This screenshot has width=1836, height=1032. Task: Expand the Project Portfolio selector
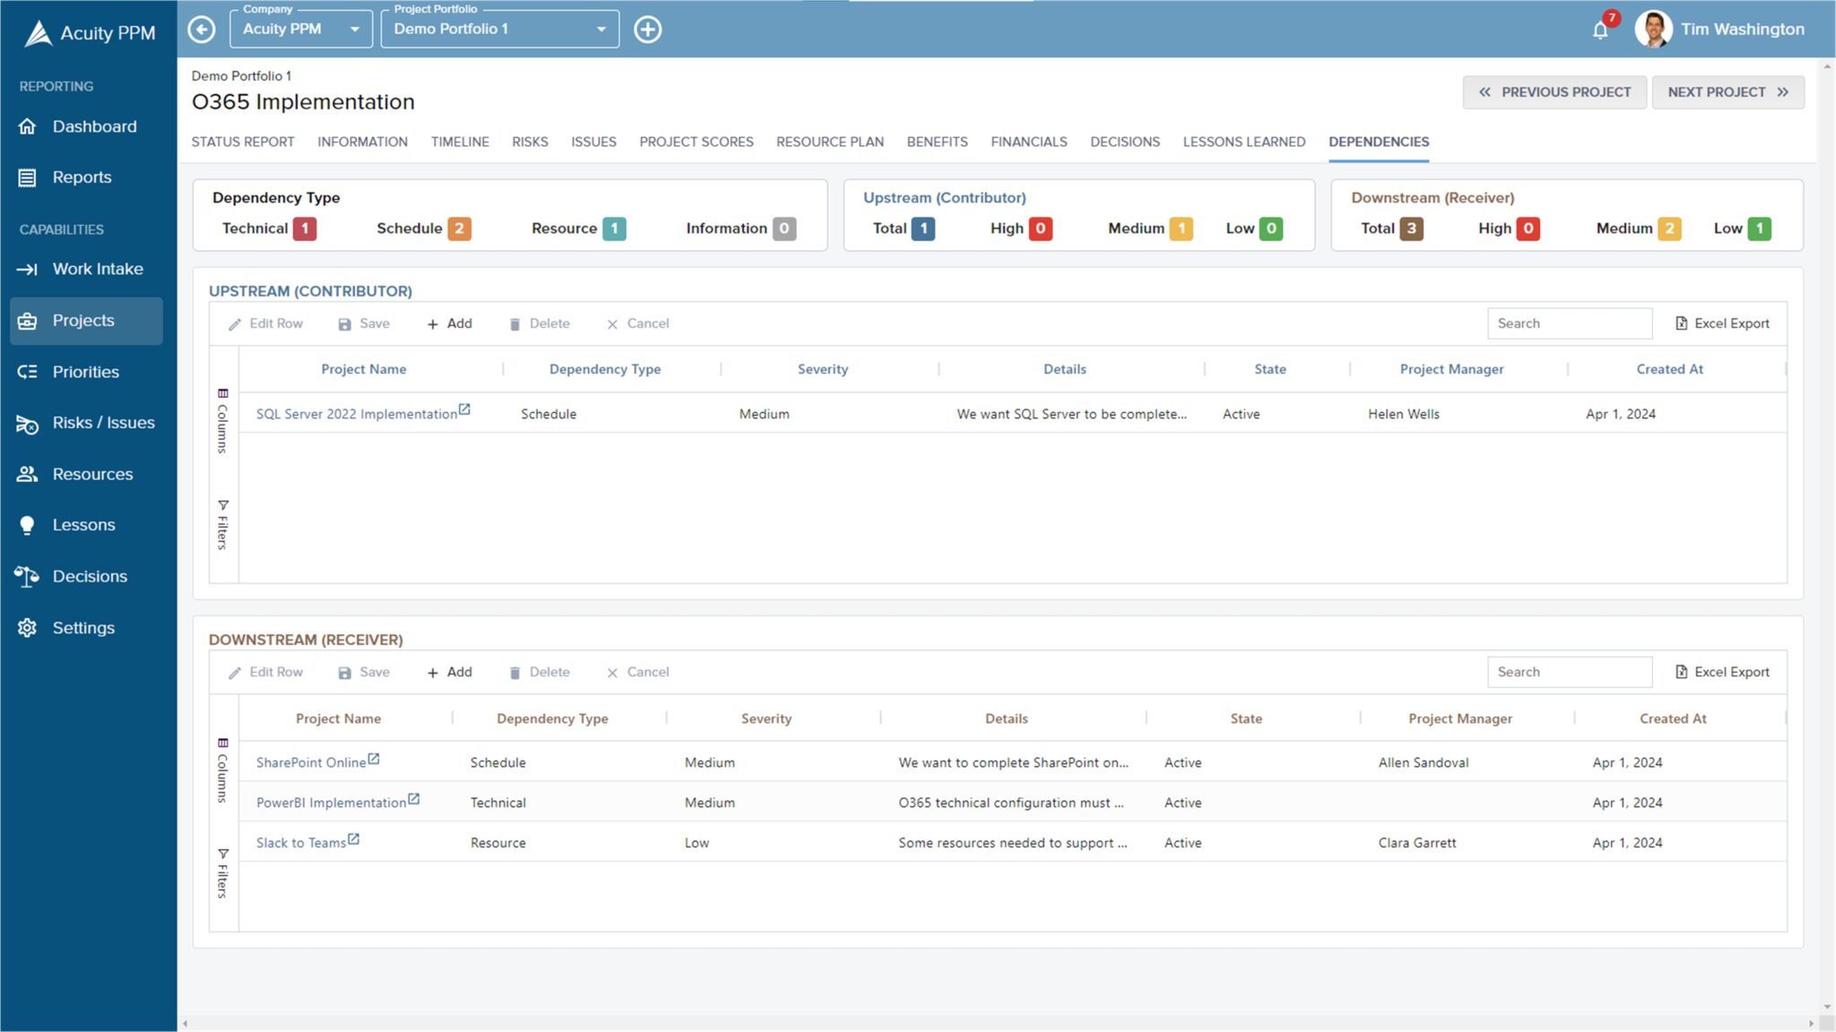[499, 29]
